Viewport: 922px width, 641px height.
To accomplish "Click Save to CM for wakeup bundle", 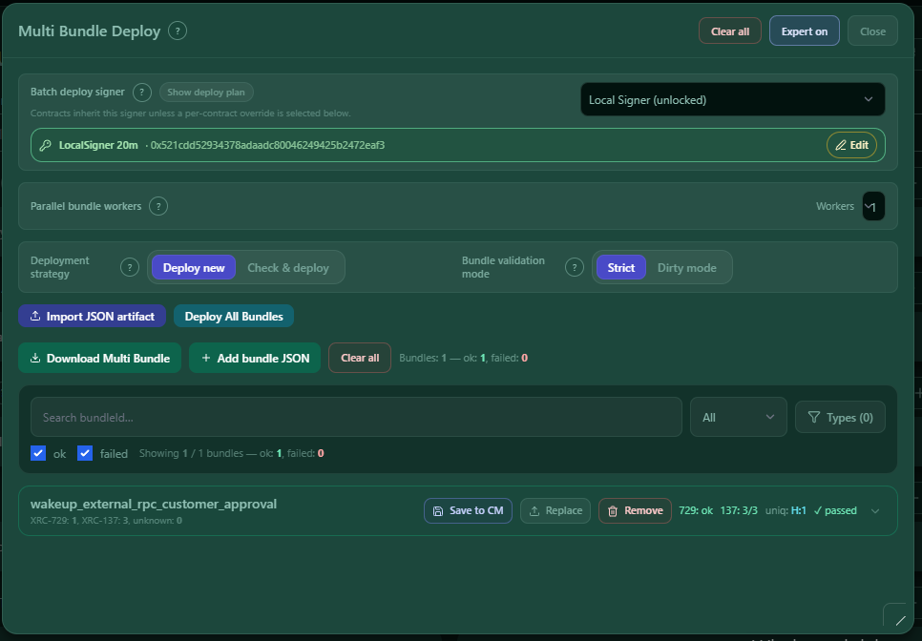I will tap(468, 510).
